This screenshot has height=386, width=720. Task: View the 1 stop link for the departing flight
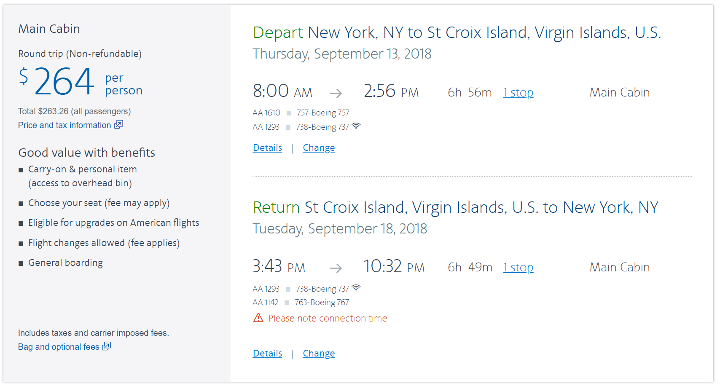click(x=518, y=93)
